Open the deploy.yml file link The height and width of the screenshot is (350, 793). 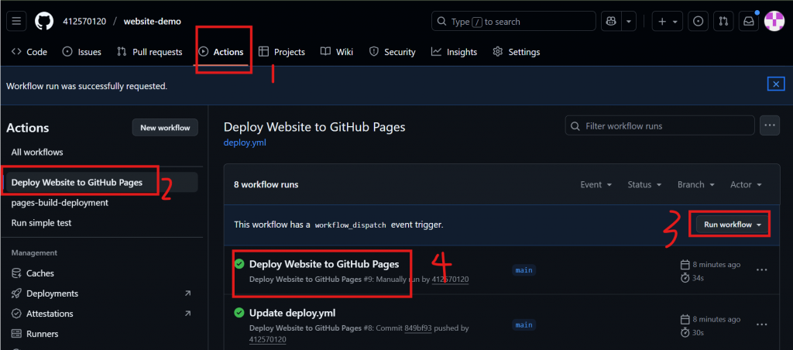click(245, 142)
